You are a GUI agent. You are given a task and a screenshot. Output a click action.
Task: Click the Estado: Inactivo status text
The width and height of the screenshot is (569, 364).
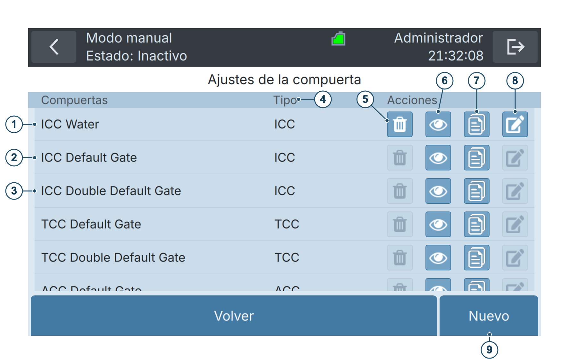coord(136,56)
